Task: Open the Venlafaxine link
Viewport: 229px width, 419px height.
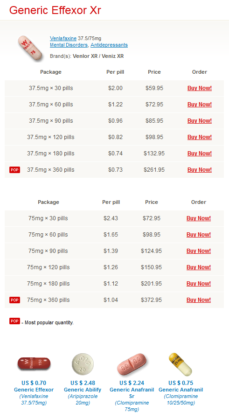Action: click(63, 38)
